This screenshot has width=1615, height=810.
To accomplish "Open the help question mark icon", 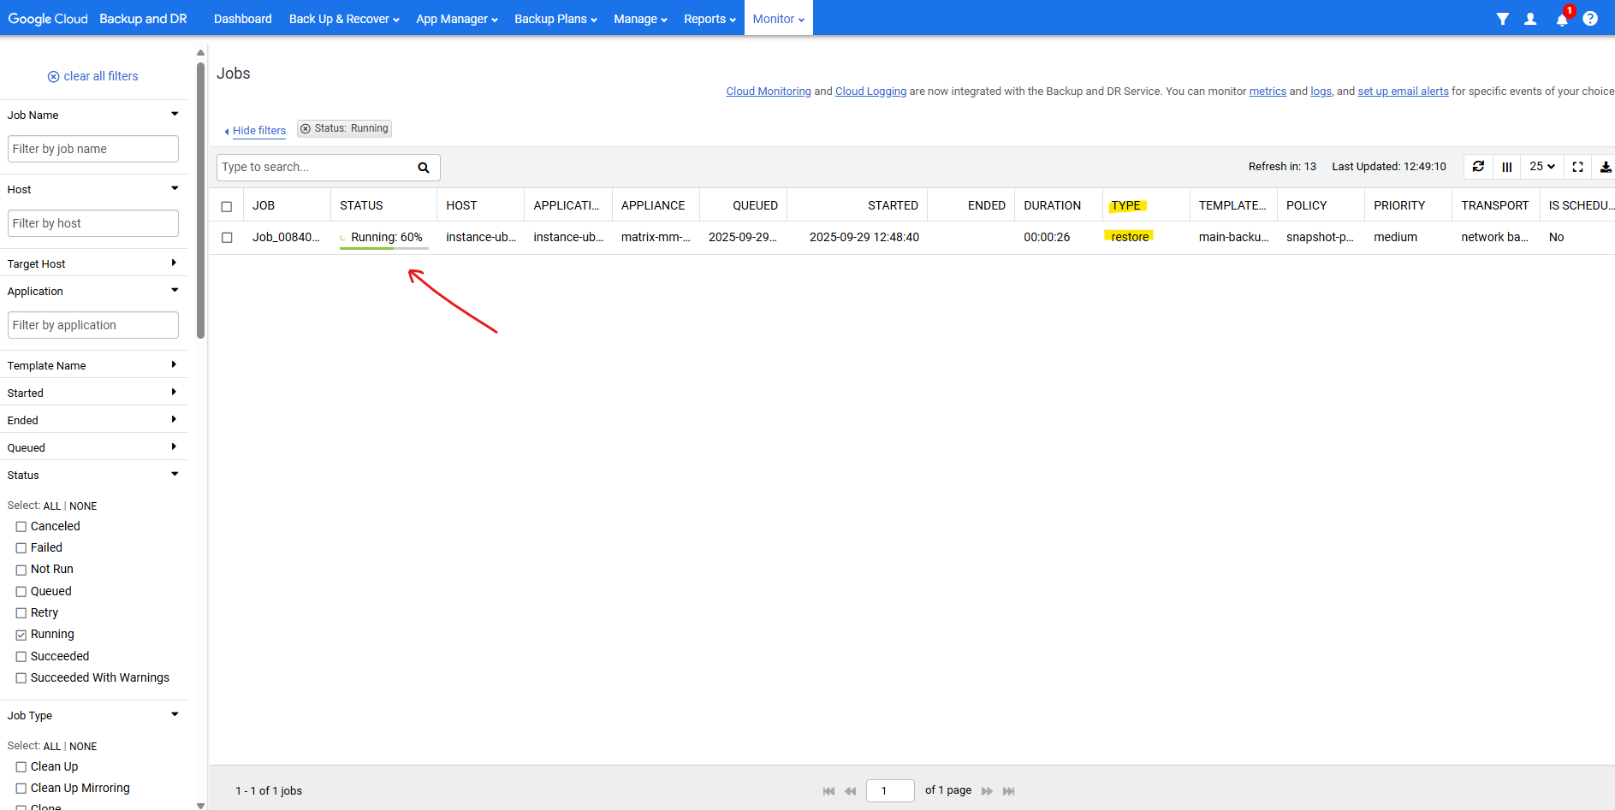I will [1590, 19].
